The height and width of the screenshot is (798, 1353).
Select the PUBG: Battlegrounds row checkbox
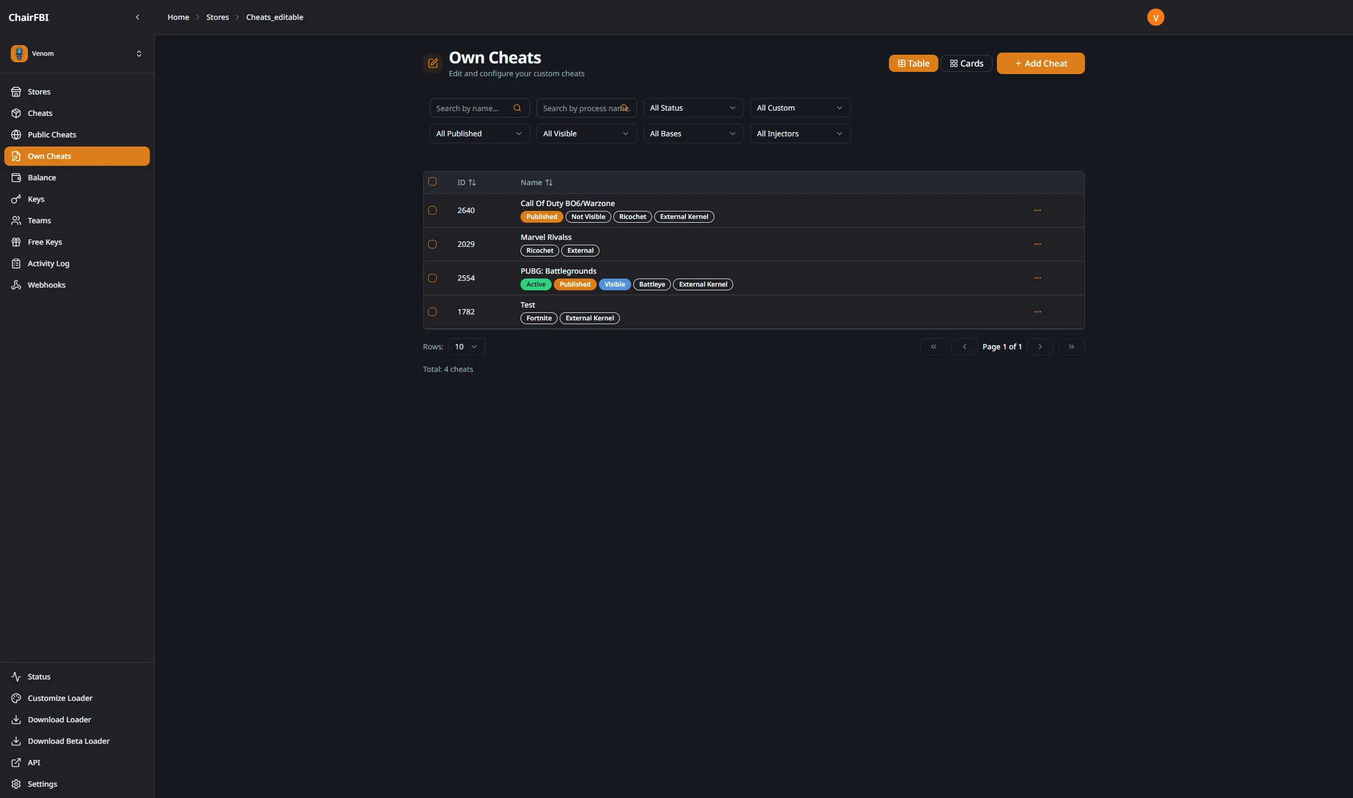[433, 278]
